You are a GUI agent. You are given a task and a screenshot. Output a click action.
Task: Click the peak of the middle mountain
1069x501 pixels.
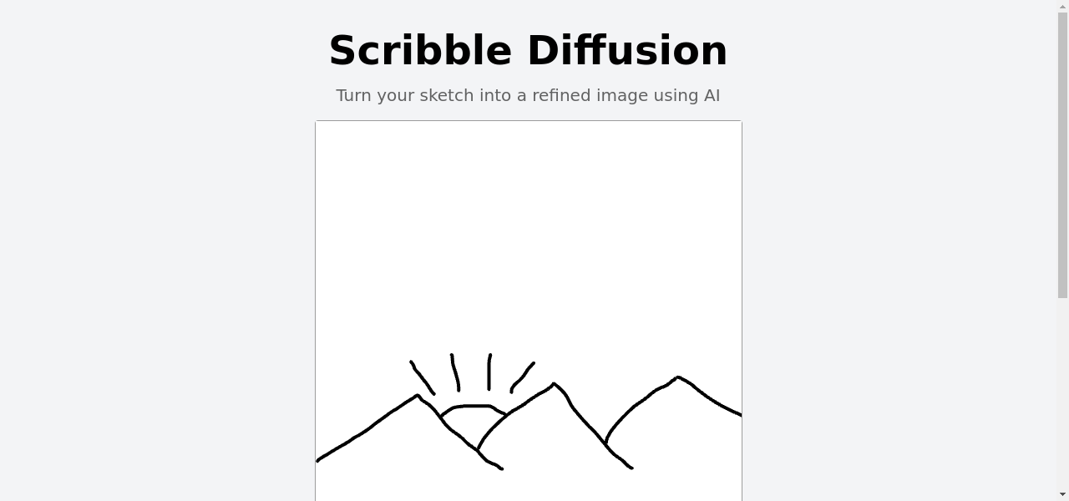point(554,384)
